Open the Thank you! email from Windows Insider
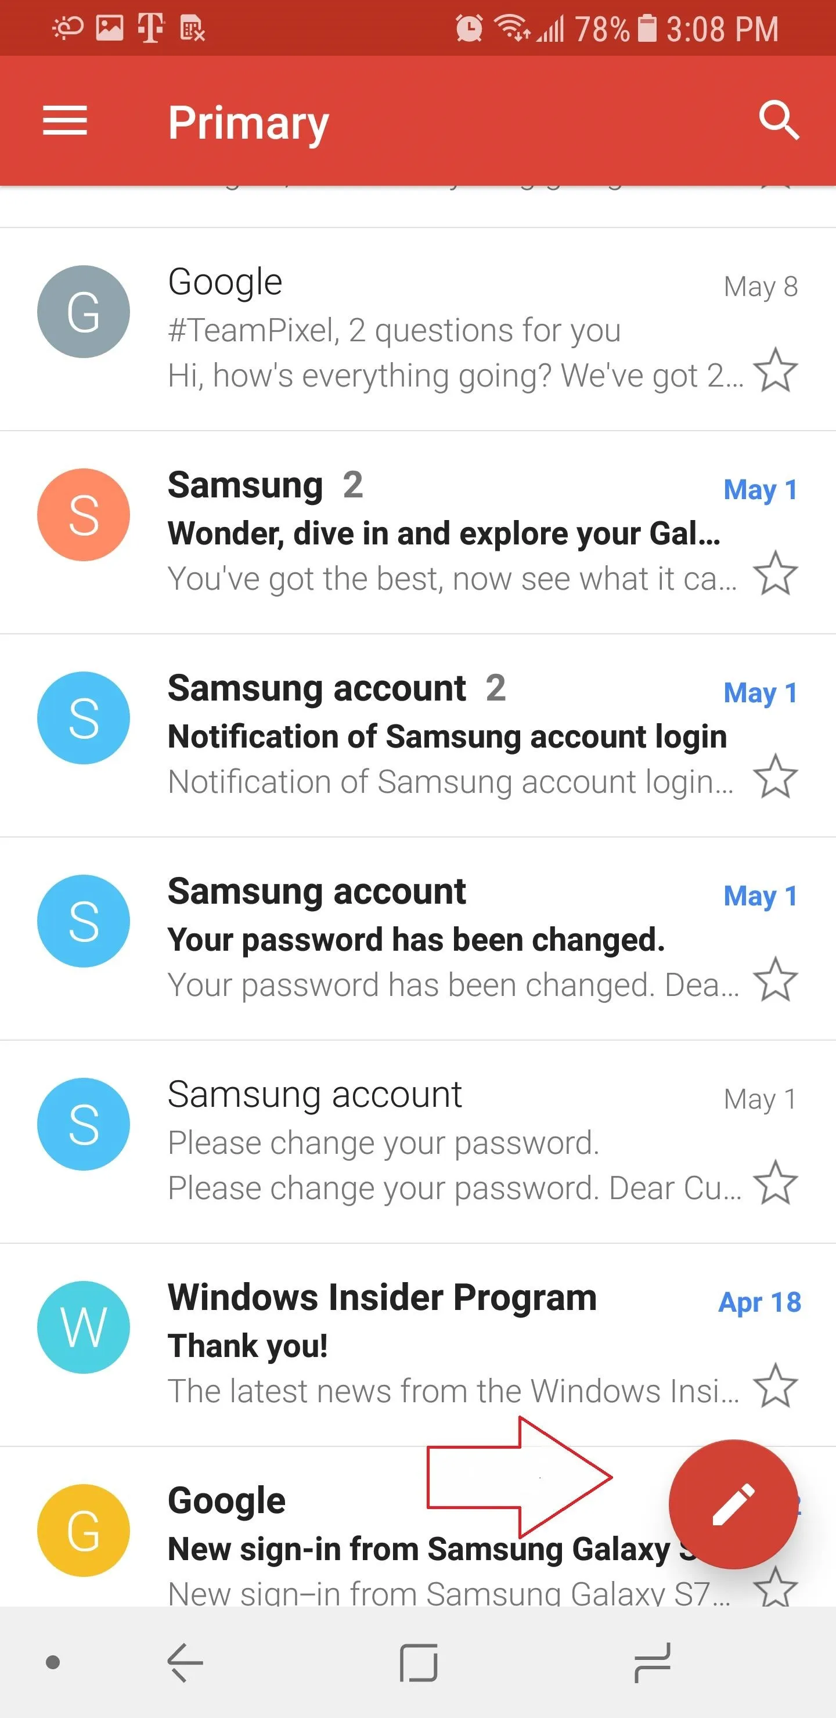836x1718 pixels. click(x=417, y=1345)
